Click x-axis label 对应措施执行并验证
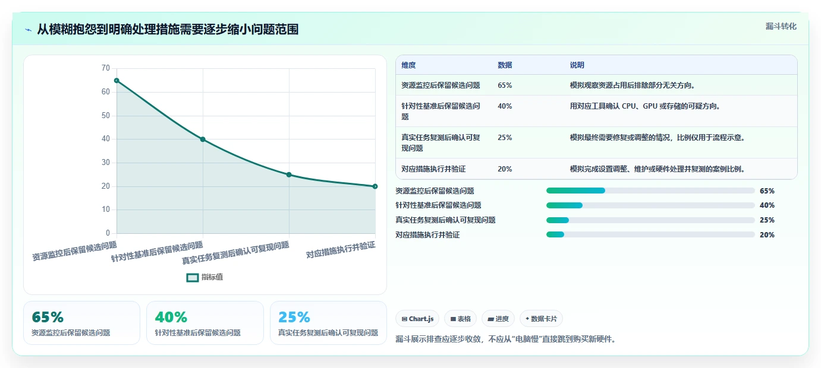This screenshot has height=368, width=821. [x=341, y=250]
